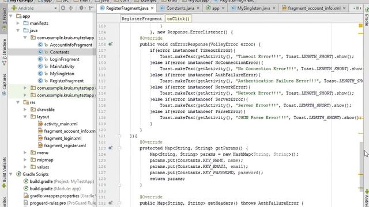Click the scroll from source icon in Project panel
Screen dimensions: 369x207
[x=63, y=8]
